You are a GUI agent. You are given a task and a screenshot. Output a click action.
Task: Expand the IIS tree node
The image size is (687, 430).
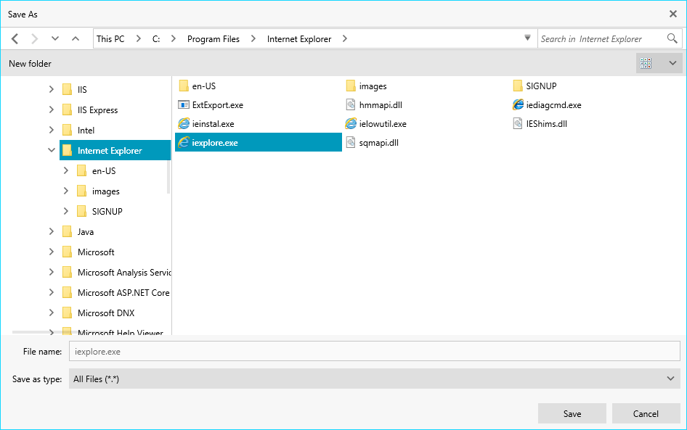coord(52,89)
